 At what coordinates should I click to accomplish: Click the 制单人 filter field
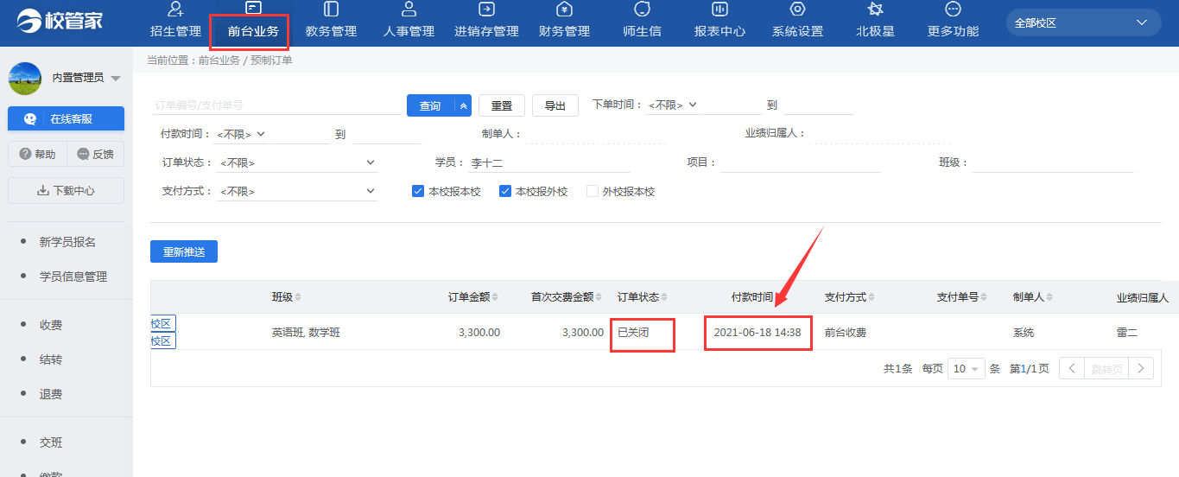[596, 134]
